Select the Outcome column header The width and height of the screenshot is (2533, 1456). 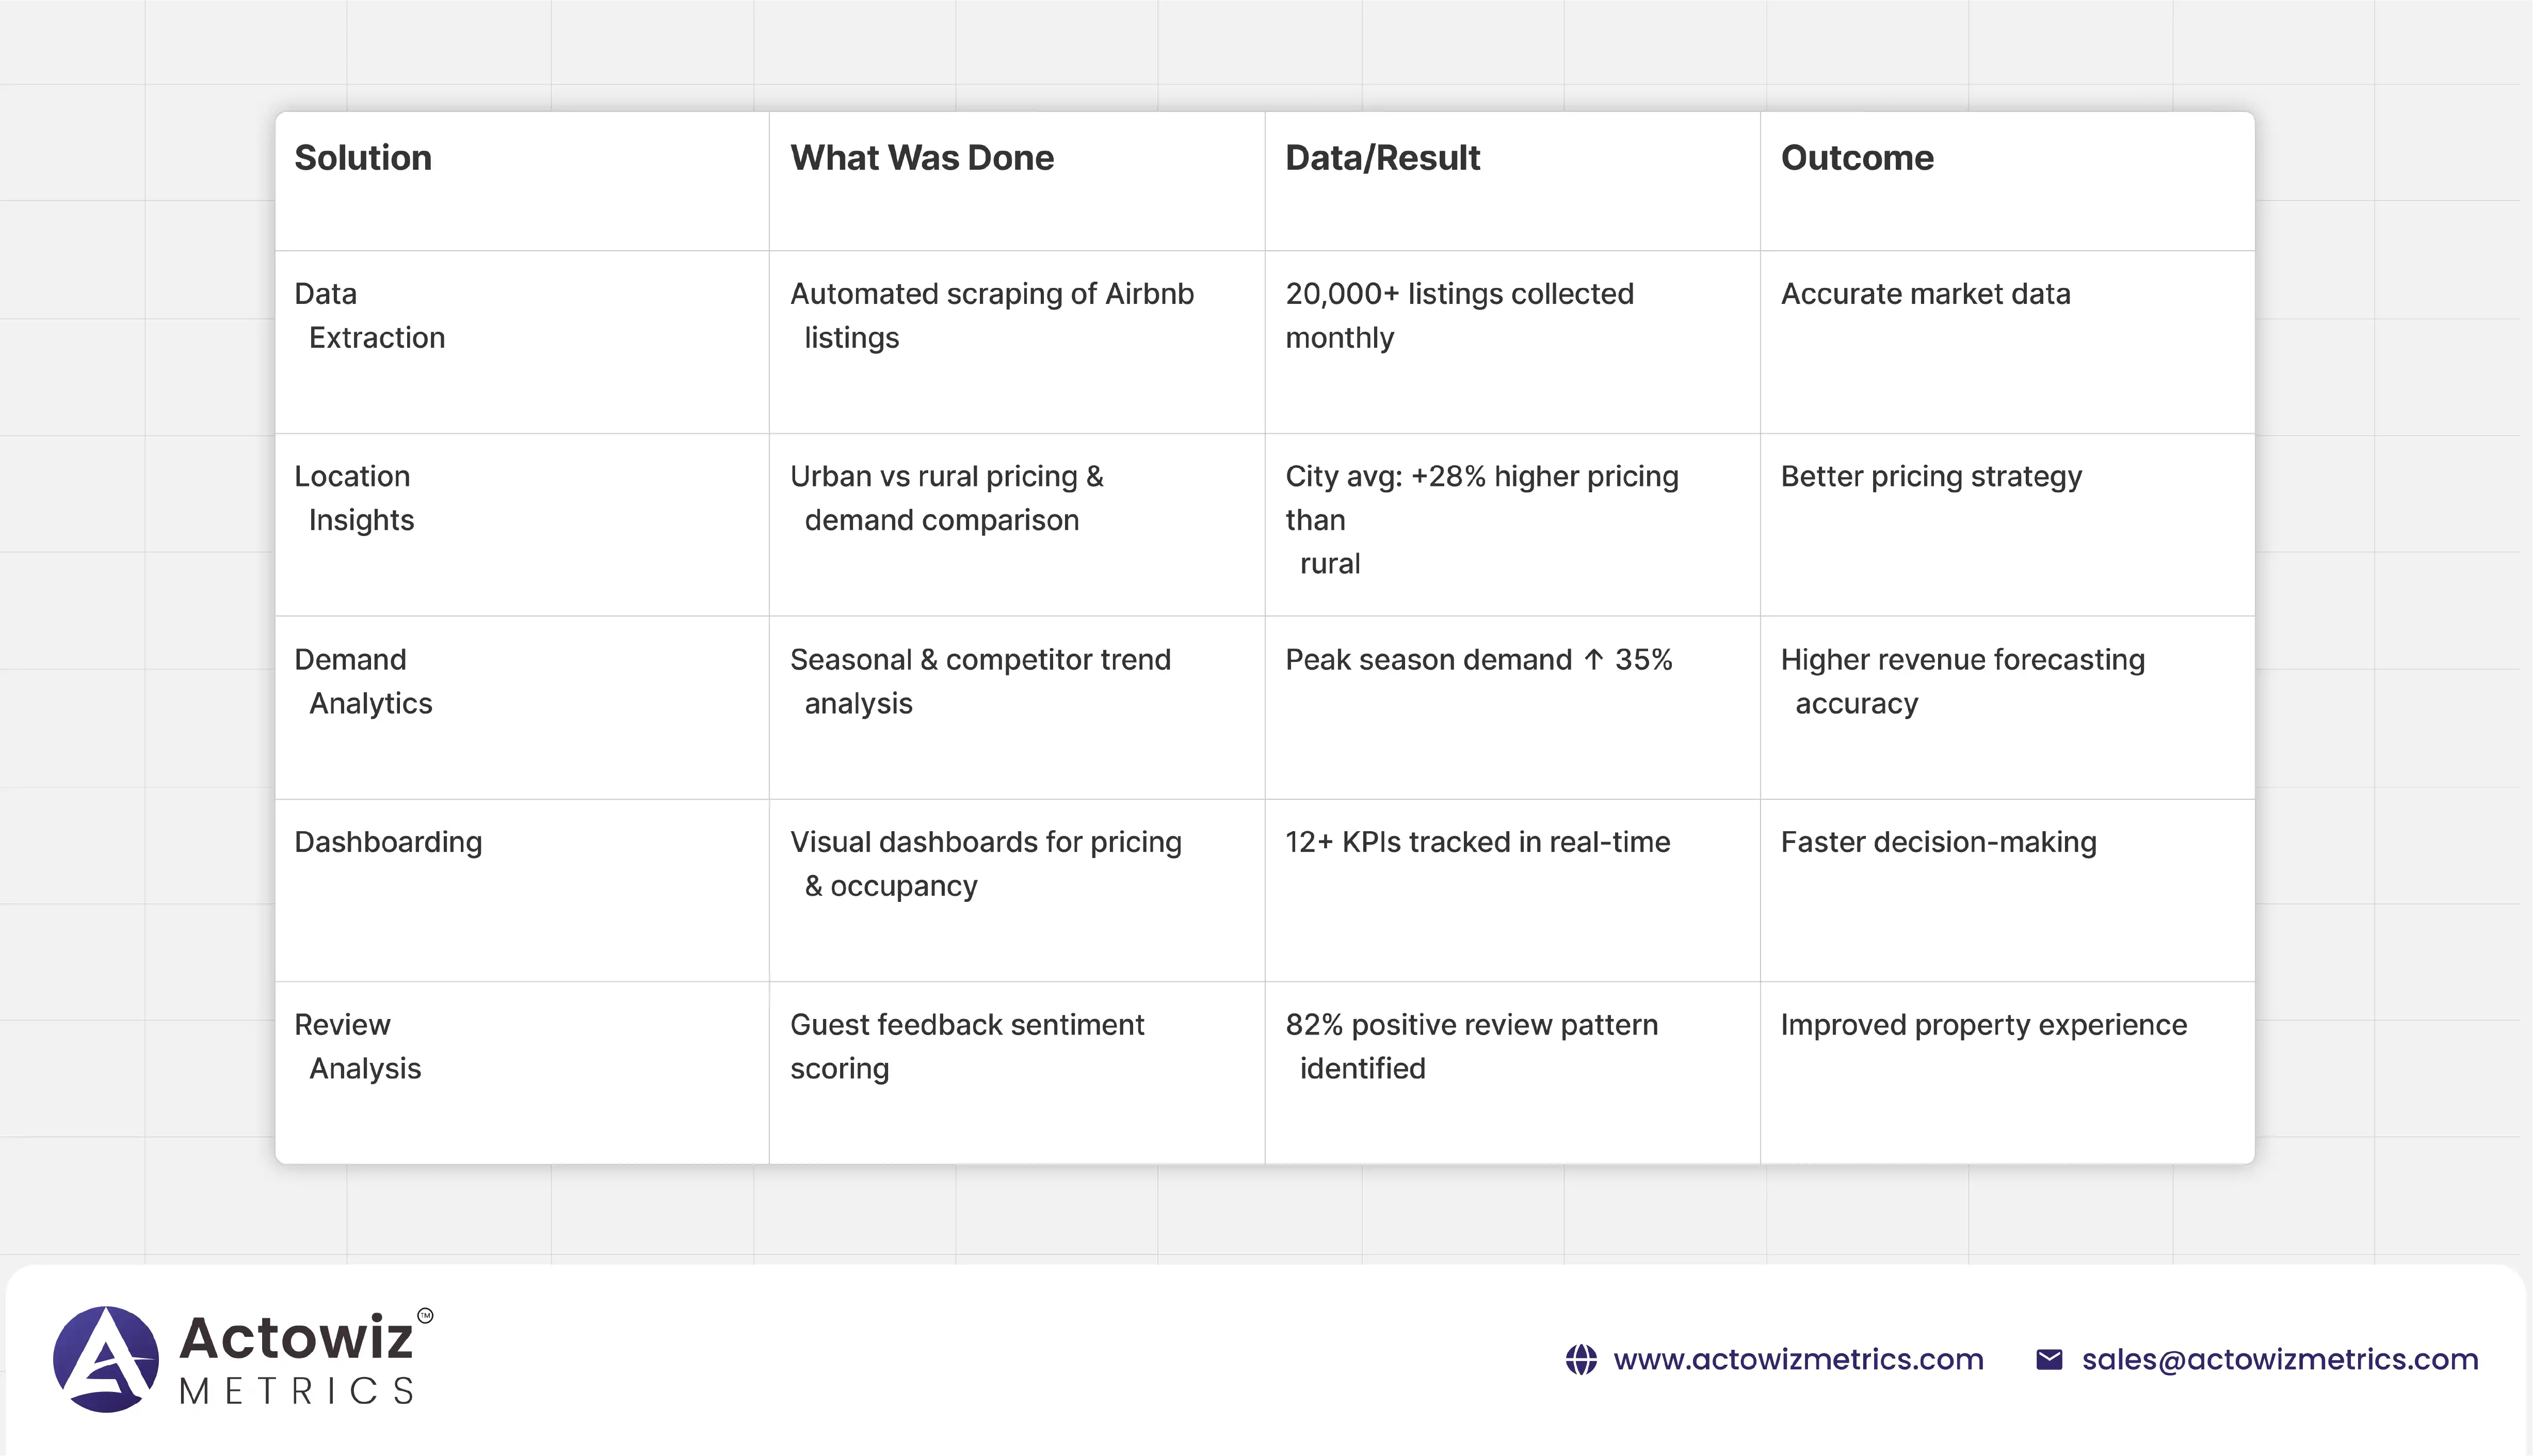click(x=1857, y=158)
